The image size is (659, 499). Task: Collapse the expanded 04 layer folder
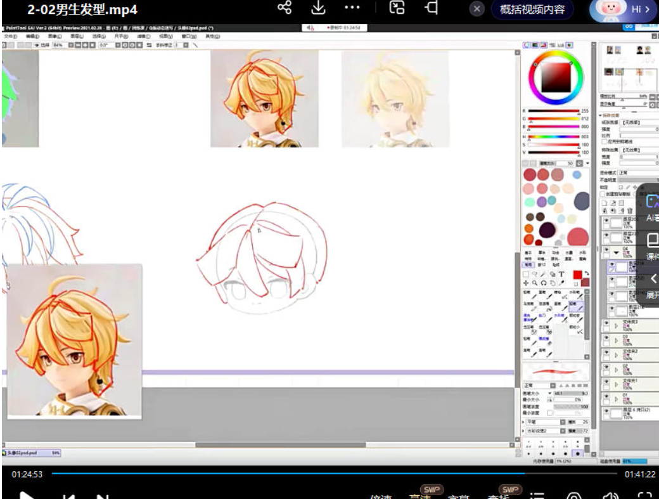pyautogui.click(x=616, y=252)
